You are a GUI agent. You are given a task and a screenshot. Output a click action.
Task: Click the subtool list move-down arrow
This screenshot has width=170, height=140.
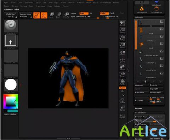(x=145, y=82)
